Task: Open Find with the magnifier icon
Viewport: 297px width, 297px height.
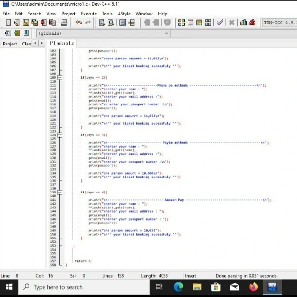Action: (x=102, y=23)
